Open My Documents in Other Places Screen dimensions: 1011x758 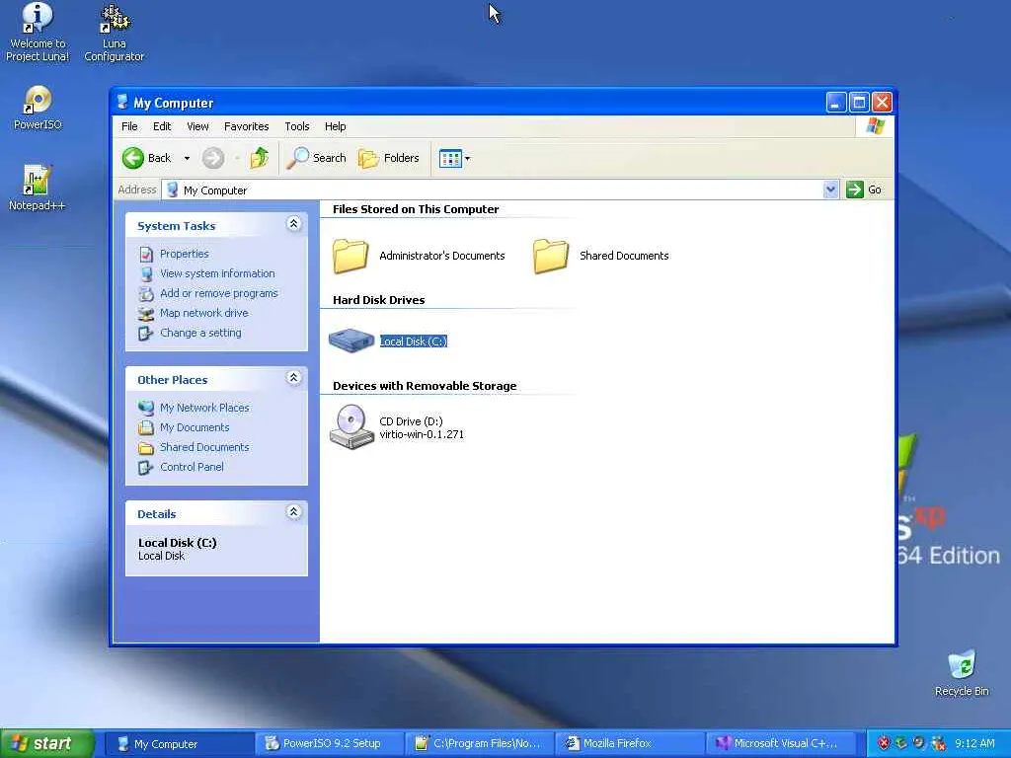click(194, 427)
